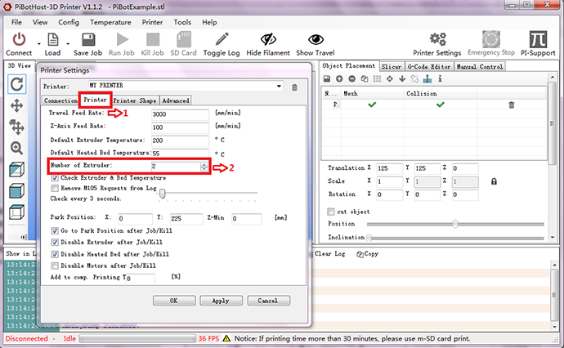Switch to the Manual Control tab
The height and width of the screenshot is (348, 564).
click(480, 67)
